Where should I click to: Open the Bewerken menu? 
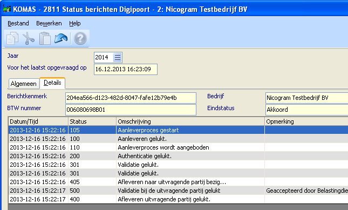coord(49,23)
